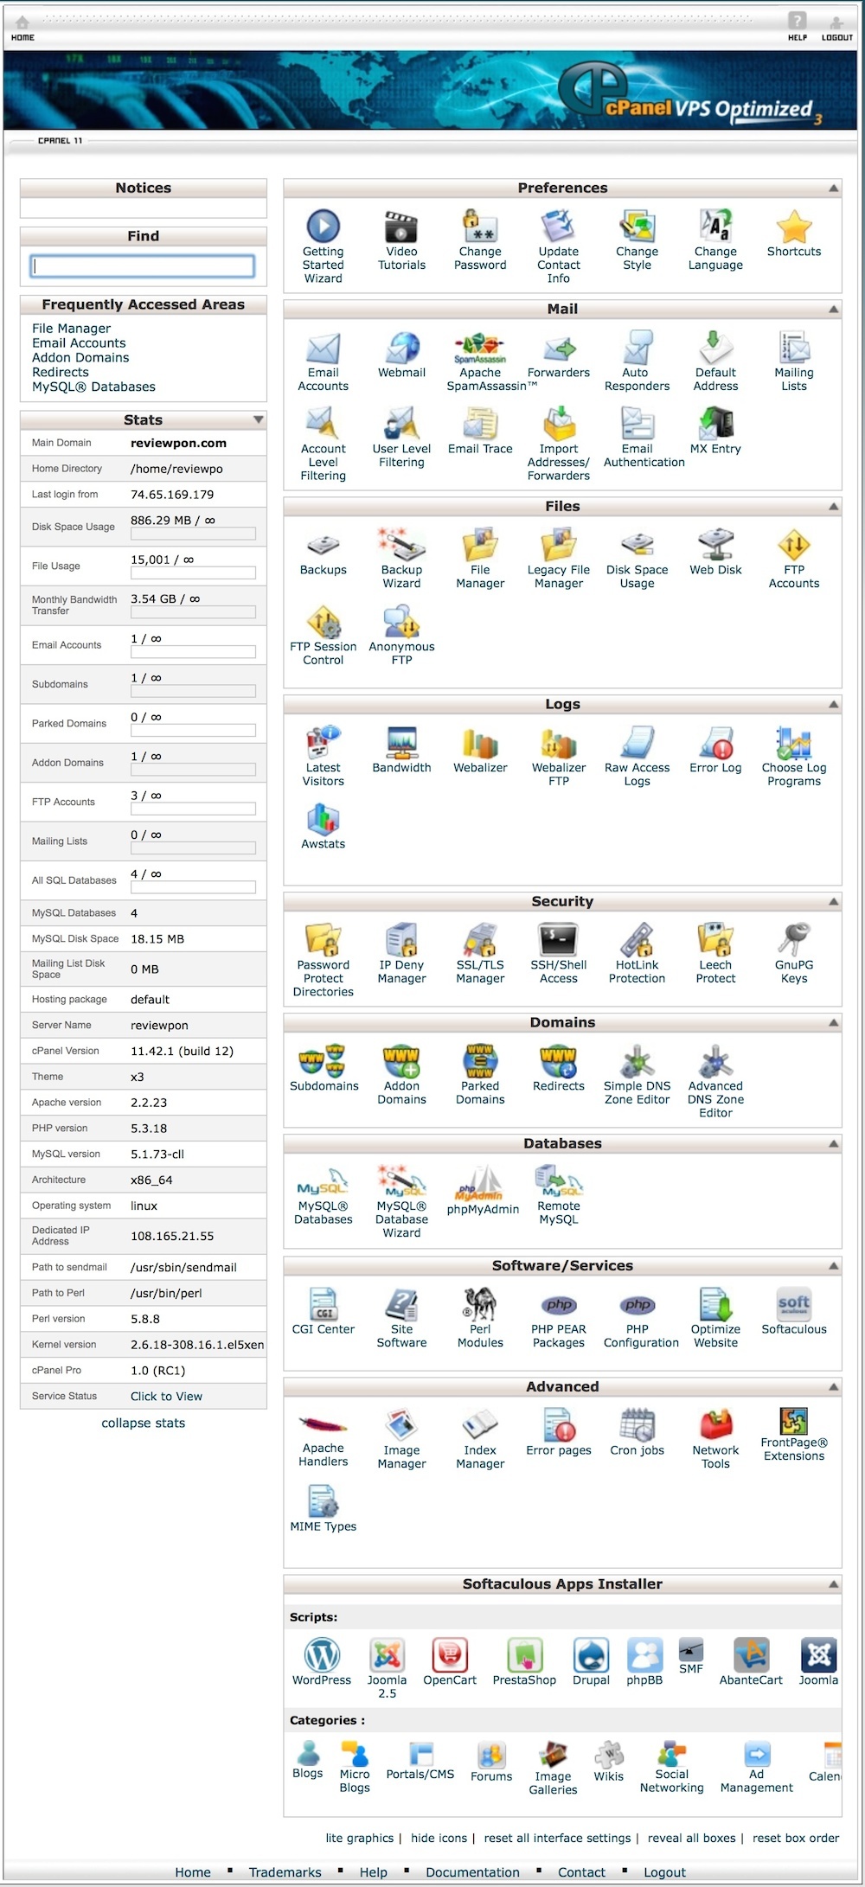Open HotLink Protection
865x1887 pixels.
[638, 940]
